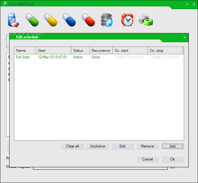
Task: Toggle schedule with (In)Active button
Action: tap(98, 146)
